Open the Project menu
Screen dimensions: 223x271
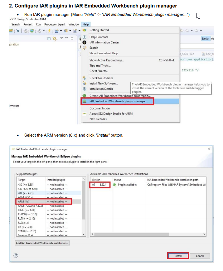[28, 24]
